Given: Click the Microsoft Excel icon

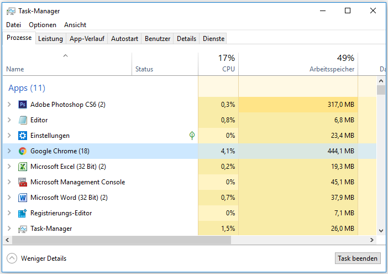Looking at the screenshot, I should (x=23, y=167).
